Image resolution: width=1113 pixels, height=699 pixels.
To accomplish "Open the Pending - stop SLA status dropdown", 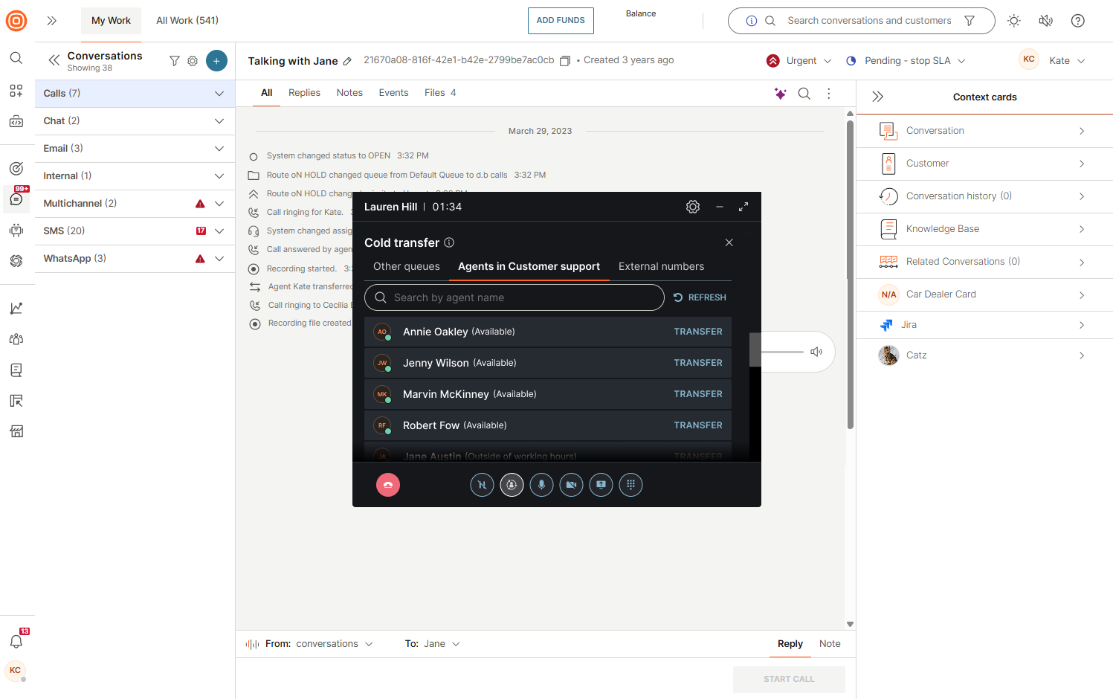I will (906, 61).
